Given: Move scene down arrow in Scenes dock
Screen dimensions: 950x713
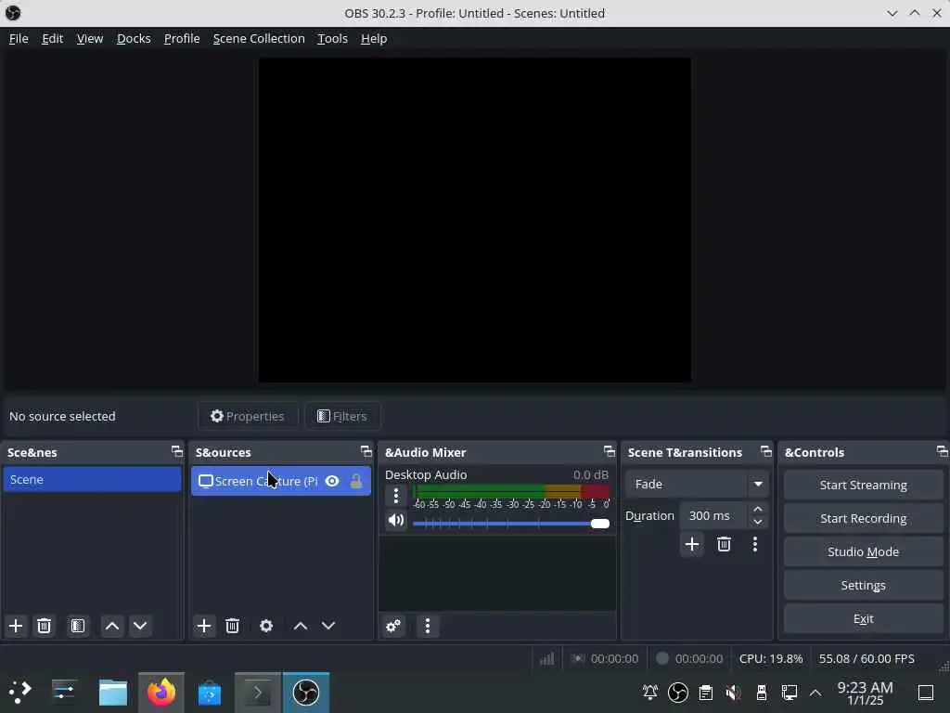Looking at the screenshot, I should coord(140,626).
